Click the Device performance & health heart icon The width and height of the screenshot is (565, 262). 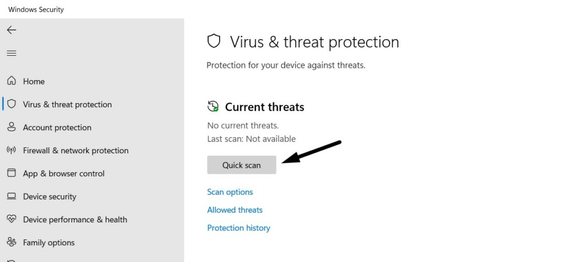(x=11, y=220)
